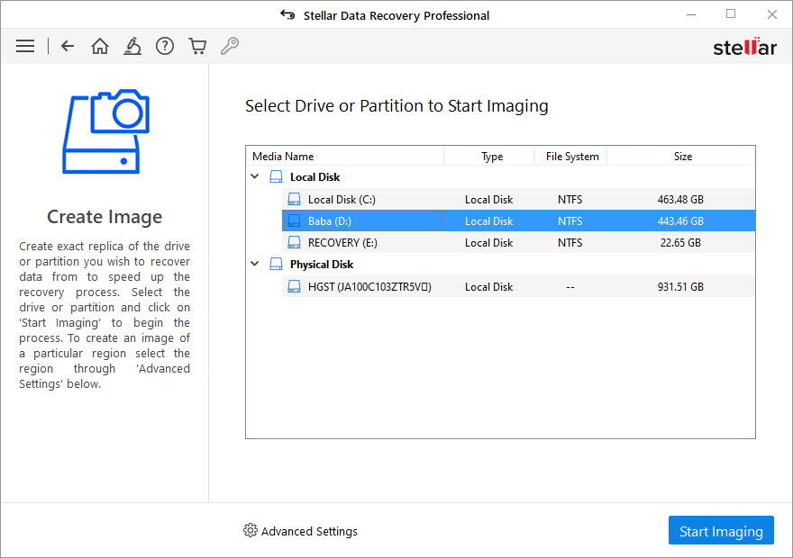This screenshot has height=558, width=793.
Task: Click the 443.46 GB size cell
Action: (680, 221)
